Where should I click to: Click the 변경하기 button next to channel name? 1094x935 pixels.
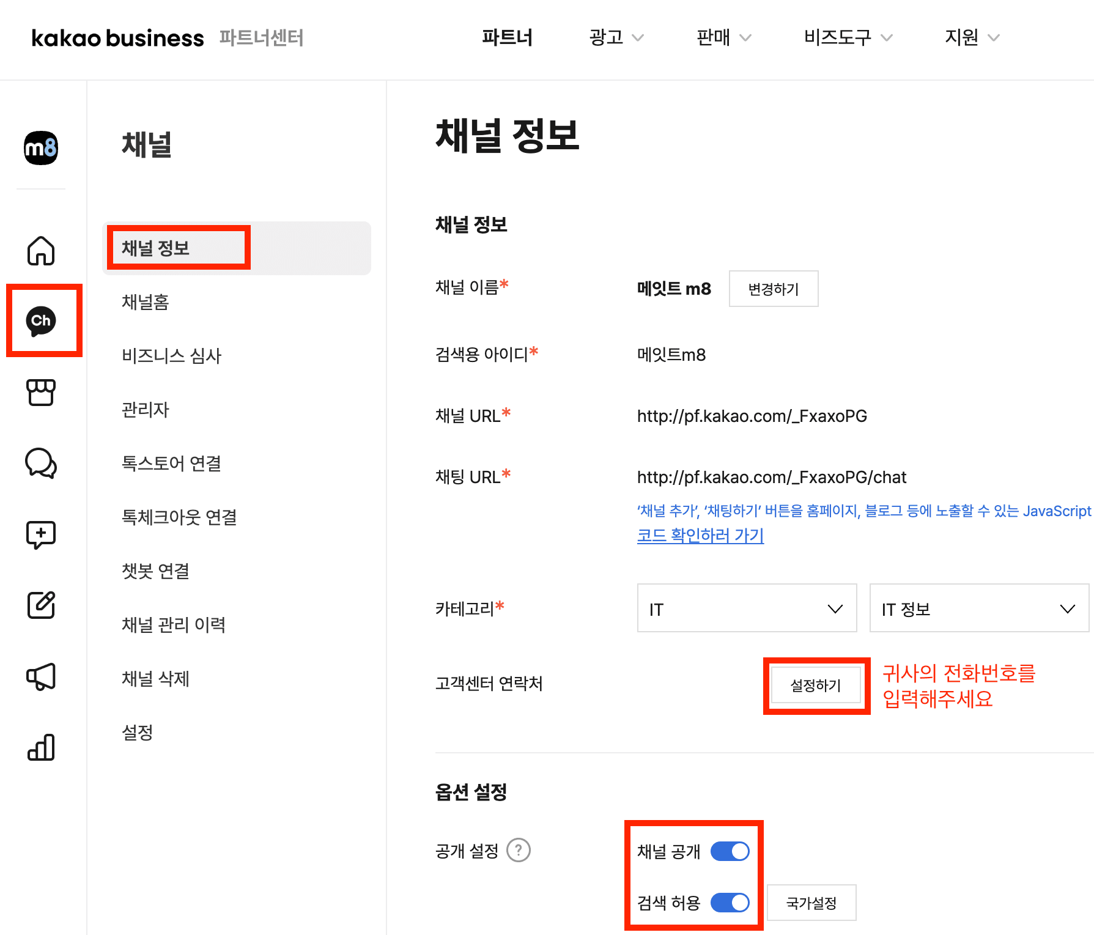(773, 289)
